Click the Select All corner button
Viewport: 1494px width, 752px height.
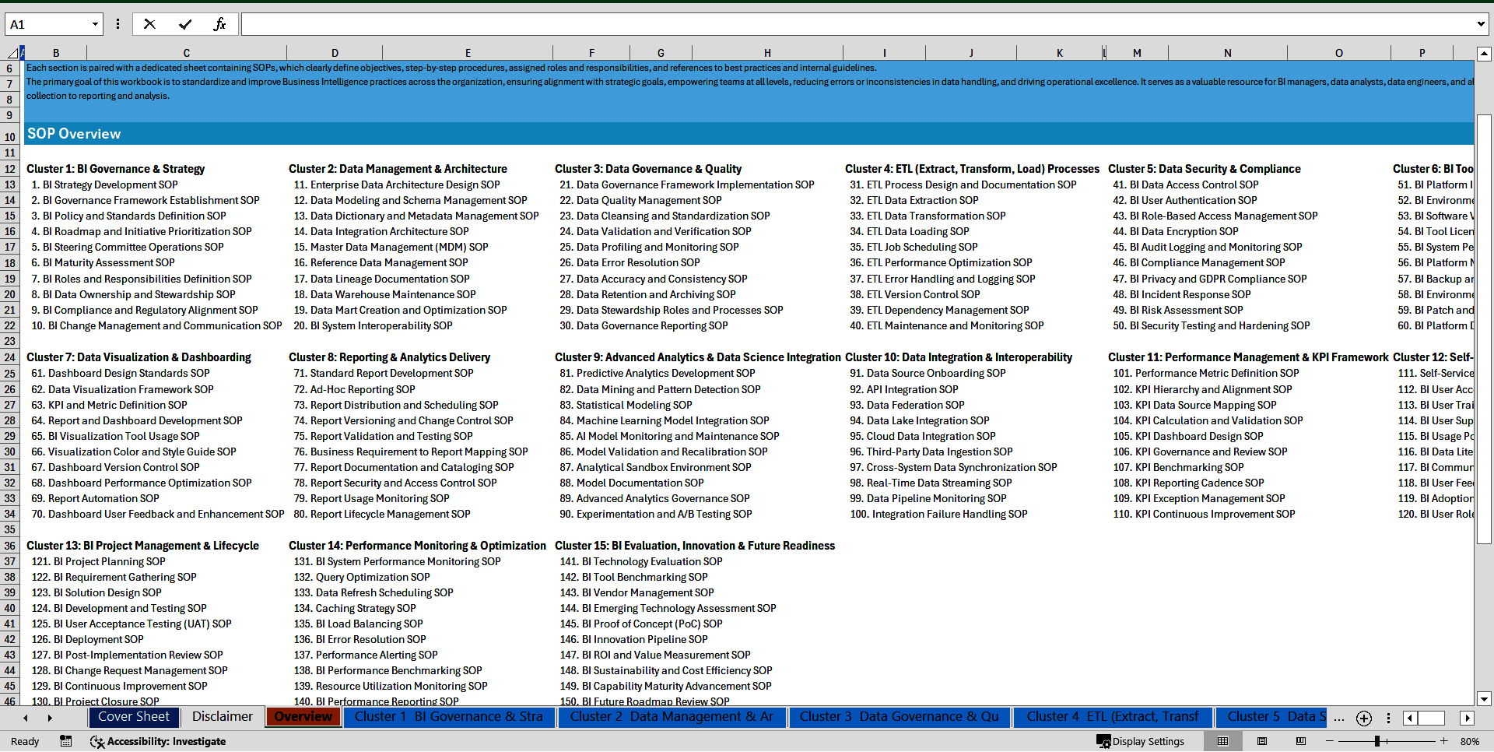[12, 52]
